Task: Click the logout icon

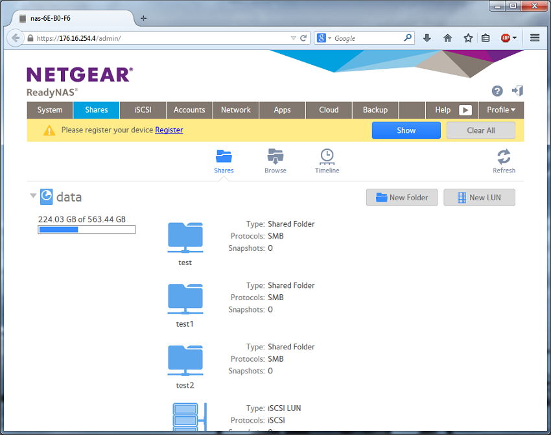Action: [517, 91]
